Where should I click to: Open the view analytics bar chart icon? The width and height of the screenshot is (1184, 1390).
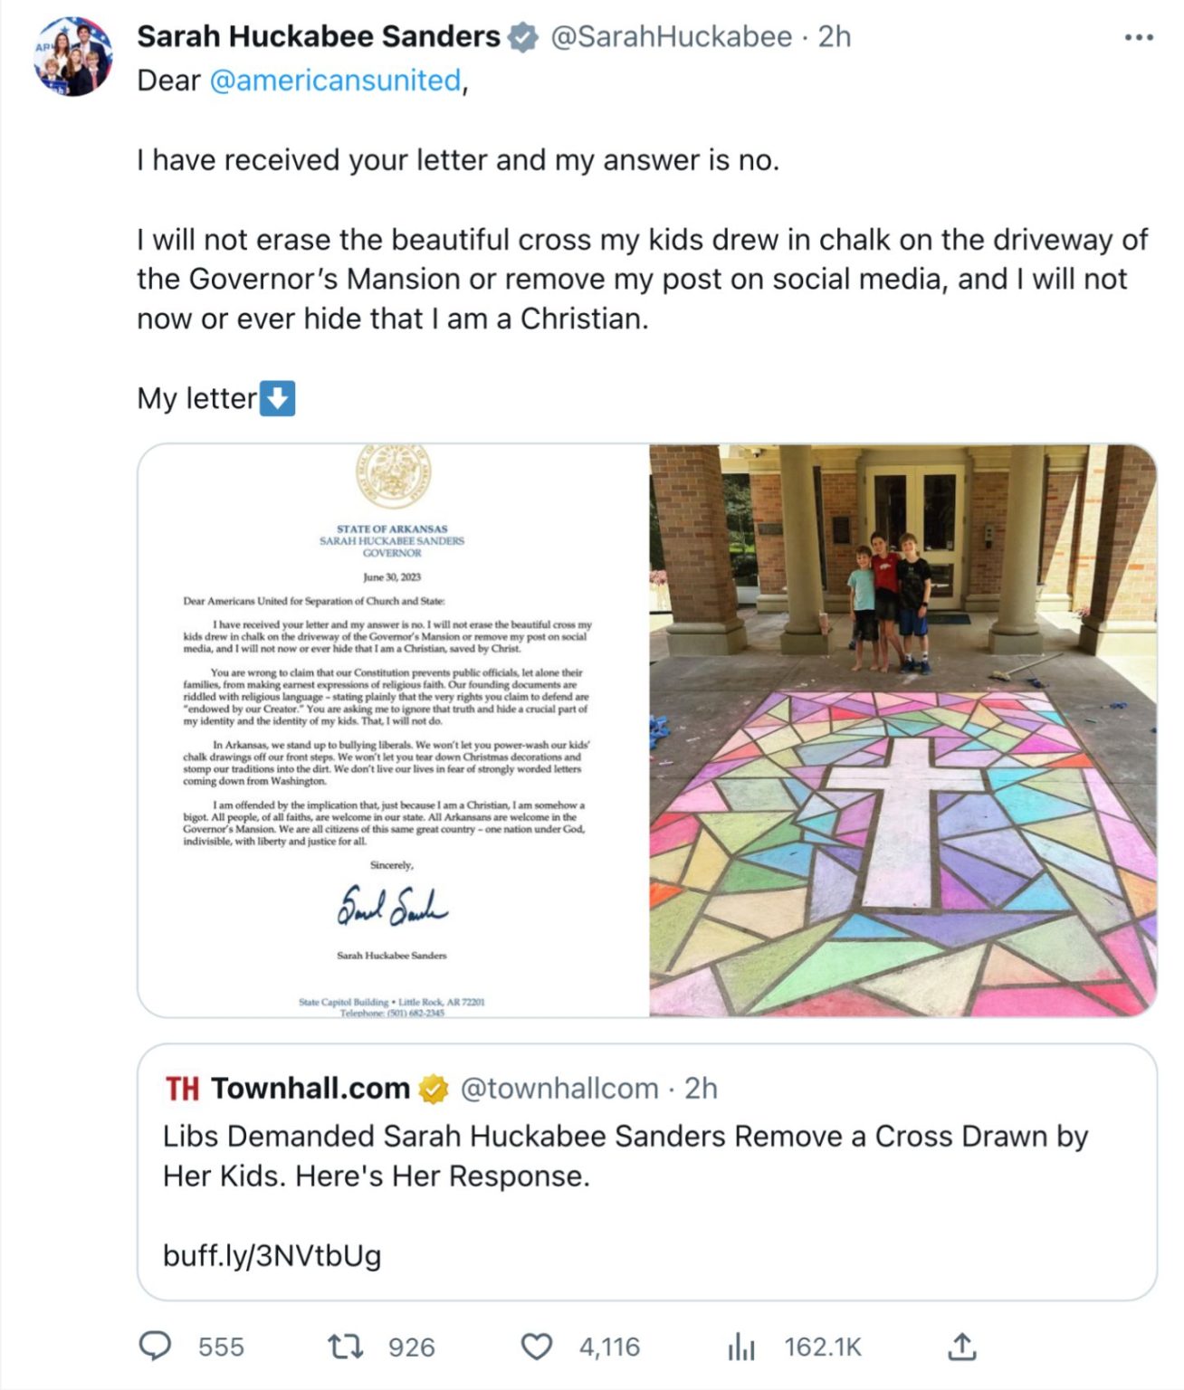coord(740,1347)
